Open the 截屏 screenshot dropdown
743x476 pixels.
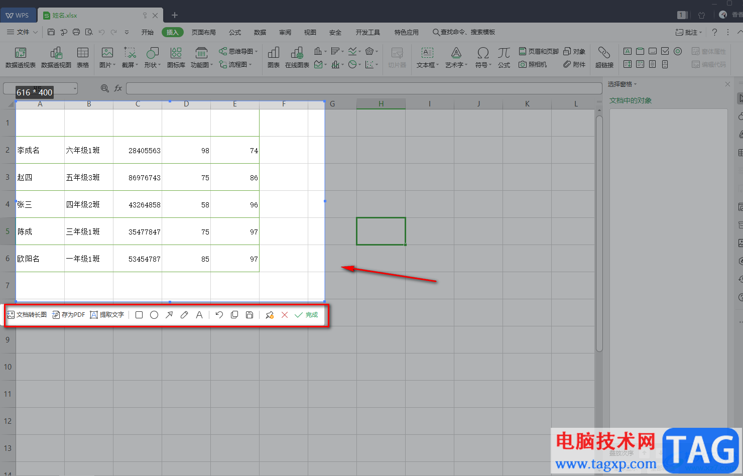(130, 57)
